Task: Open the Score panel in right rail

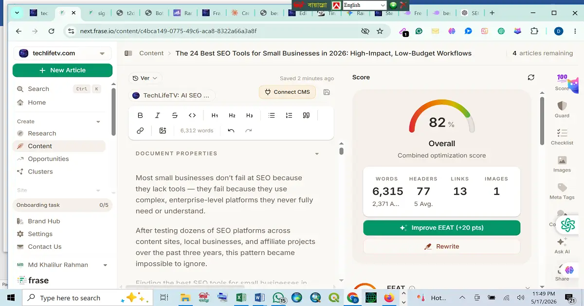Action: 562,83
